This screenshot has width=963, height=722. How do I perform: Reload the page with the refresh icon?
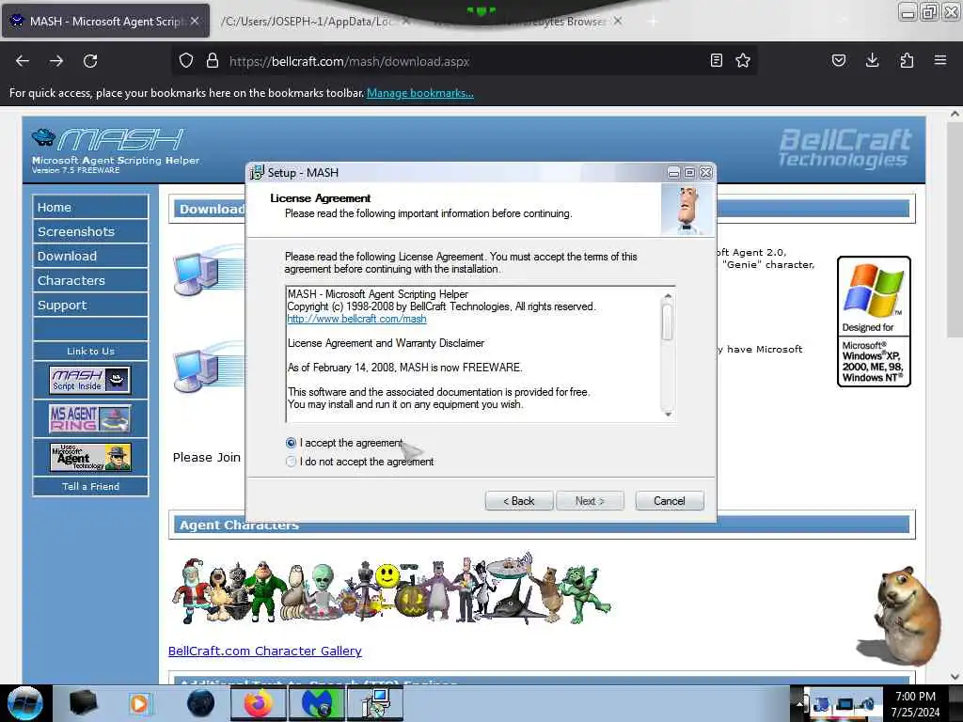(90, 61)
